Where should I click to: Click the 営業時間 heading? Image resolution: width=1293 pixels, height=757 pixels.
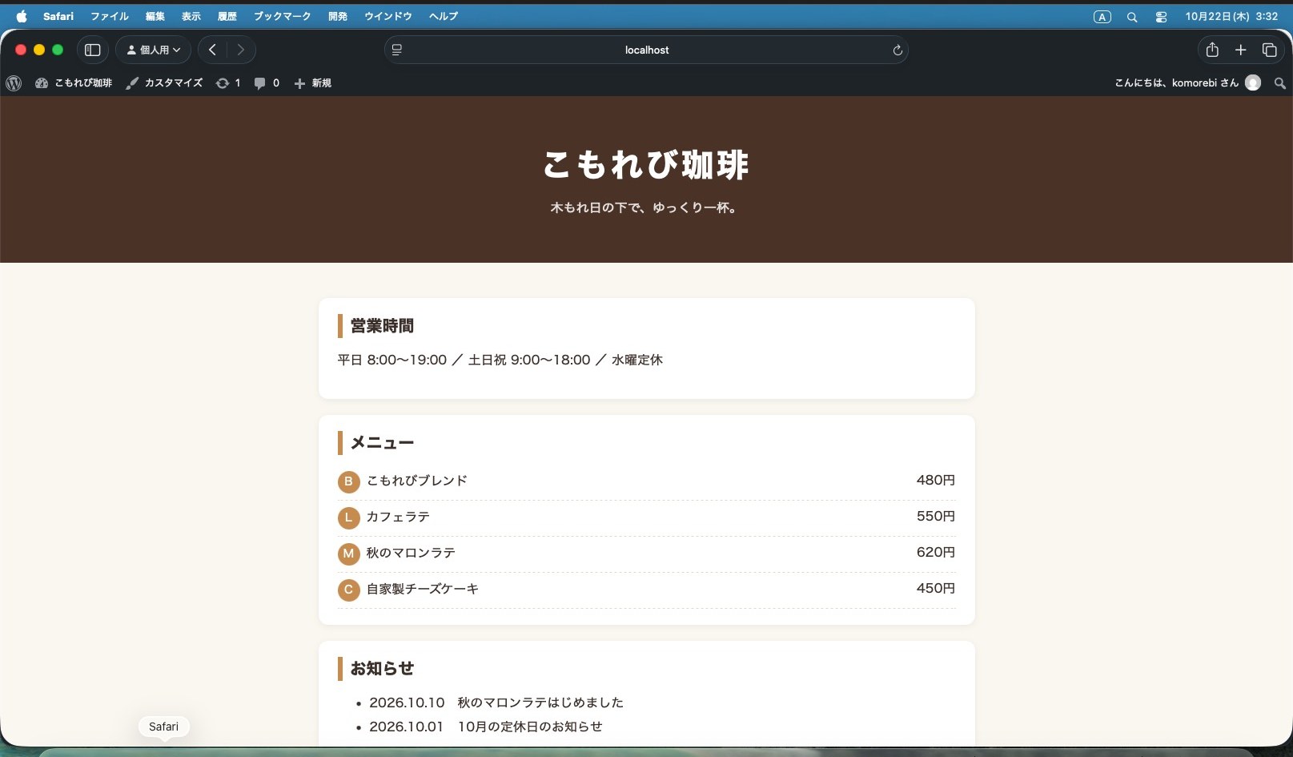click(382, 326)
